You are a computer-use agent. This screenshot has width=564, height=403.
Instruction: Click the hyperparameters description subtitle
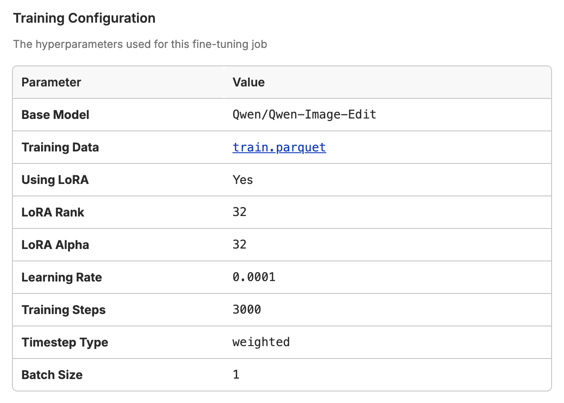pos(140,44)
